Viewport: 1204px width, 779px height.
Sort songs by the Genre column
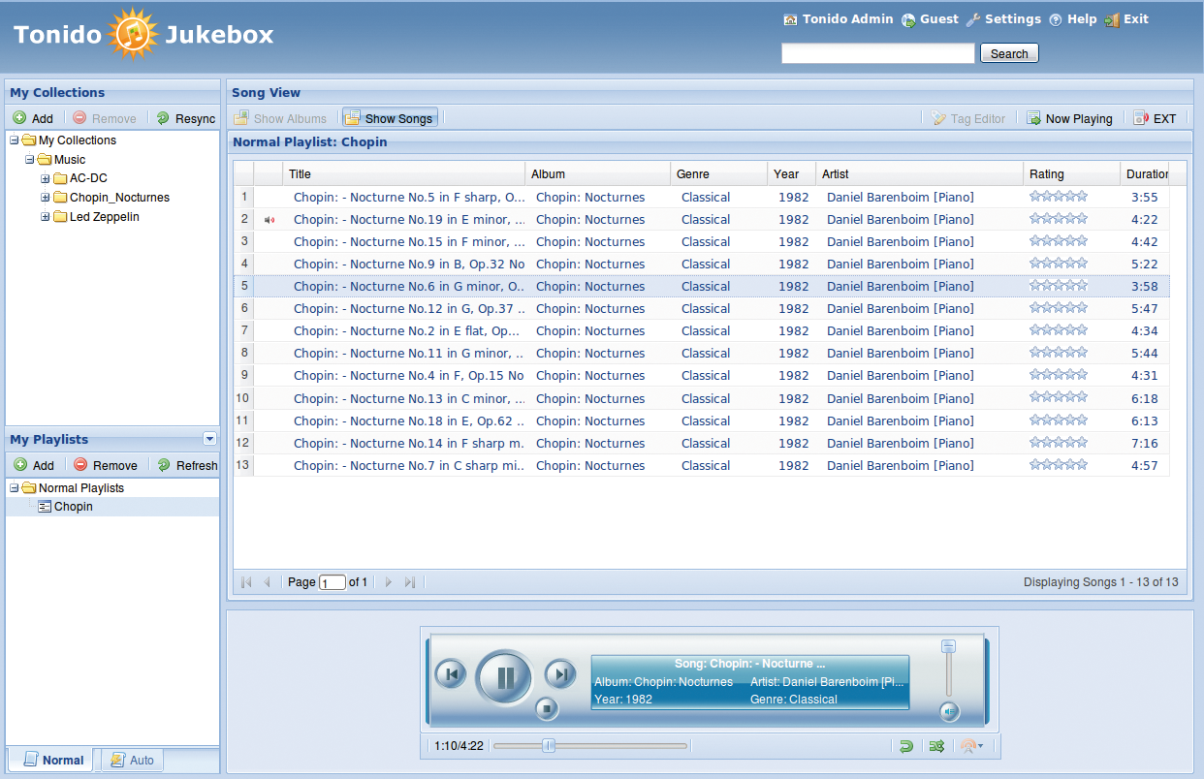(719, 174)
